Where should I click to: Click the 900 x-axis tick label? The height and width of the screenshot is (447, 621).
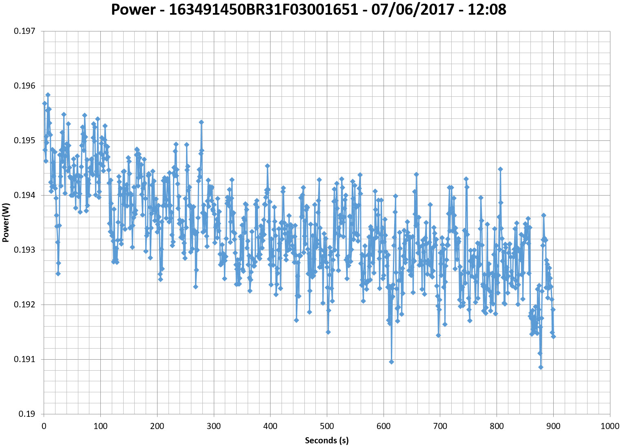point(553,426)
